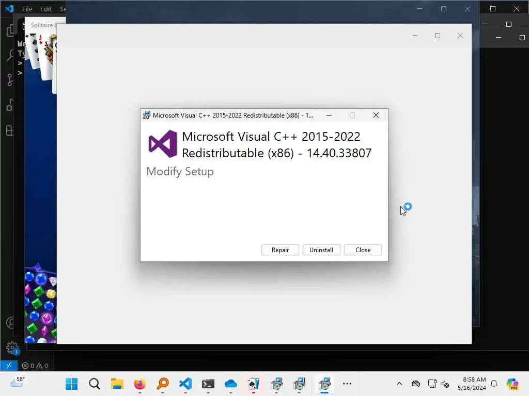Open the clock showing 8:58 AM
Image resolution: width=529 pixels, height=396 pixels.
tap(472, 384)
